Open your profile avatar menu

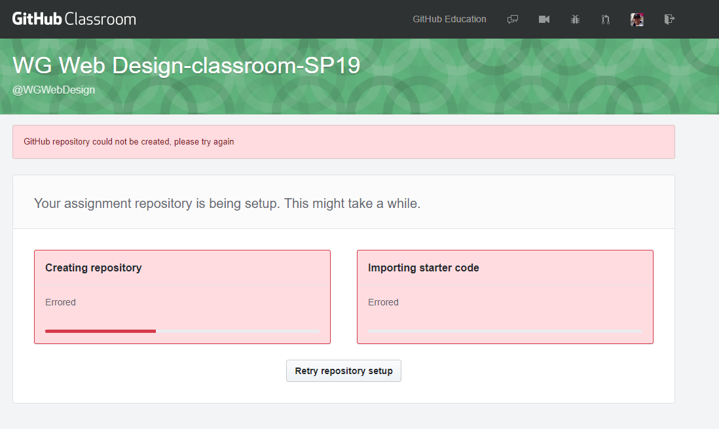[636, 19]
